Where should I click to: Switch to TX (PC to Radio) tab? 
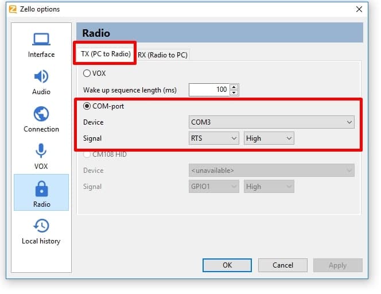[x=106, y=54]
